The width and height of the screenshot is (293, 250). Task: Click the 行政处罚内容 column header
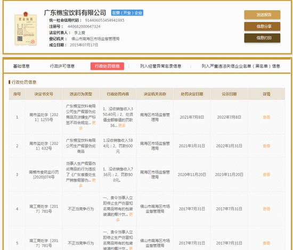pyautogui.click(x=118, y=94)
